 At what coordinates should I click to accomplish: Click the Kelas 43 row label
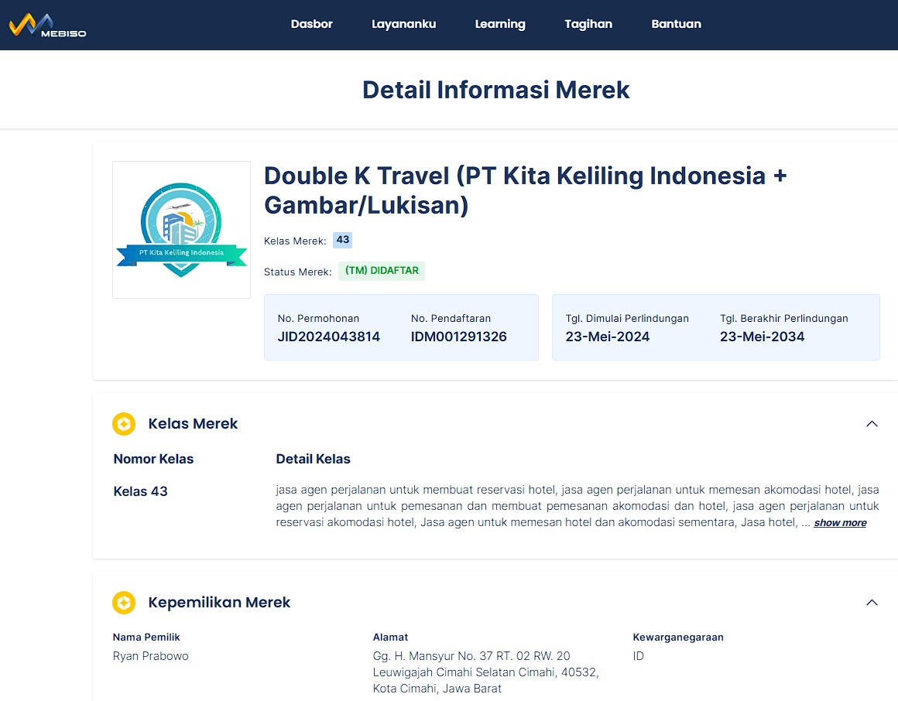140,491
